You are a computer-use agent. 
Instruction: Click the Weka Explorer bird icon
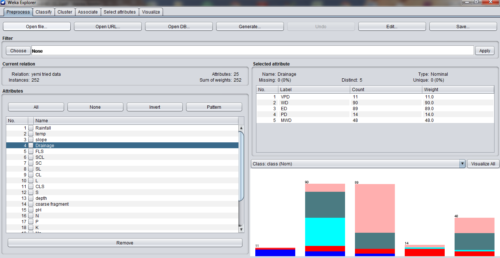(x=3, y=3)
